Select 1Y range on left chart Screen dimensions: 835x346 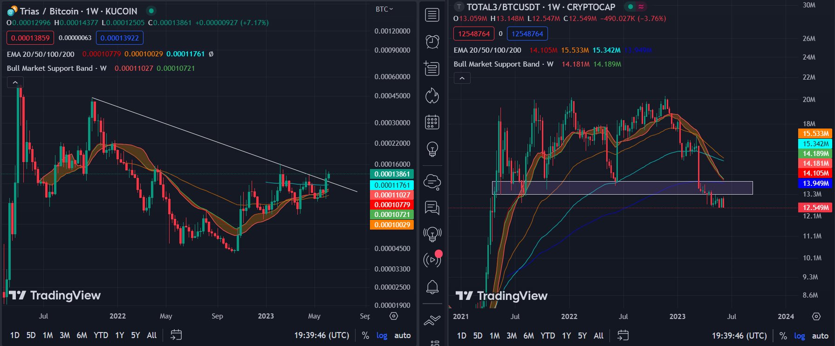click(x=120, y=335)
